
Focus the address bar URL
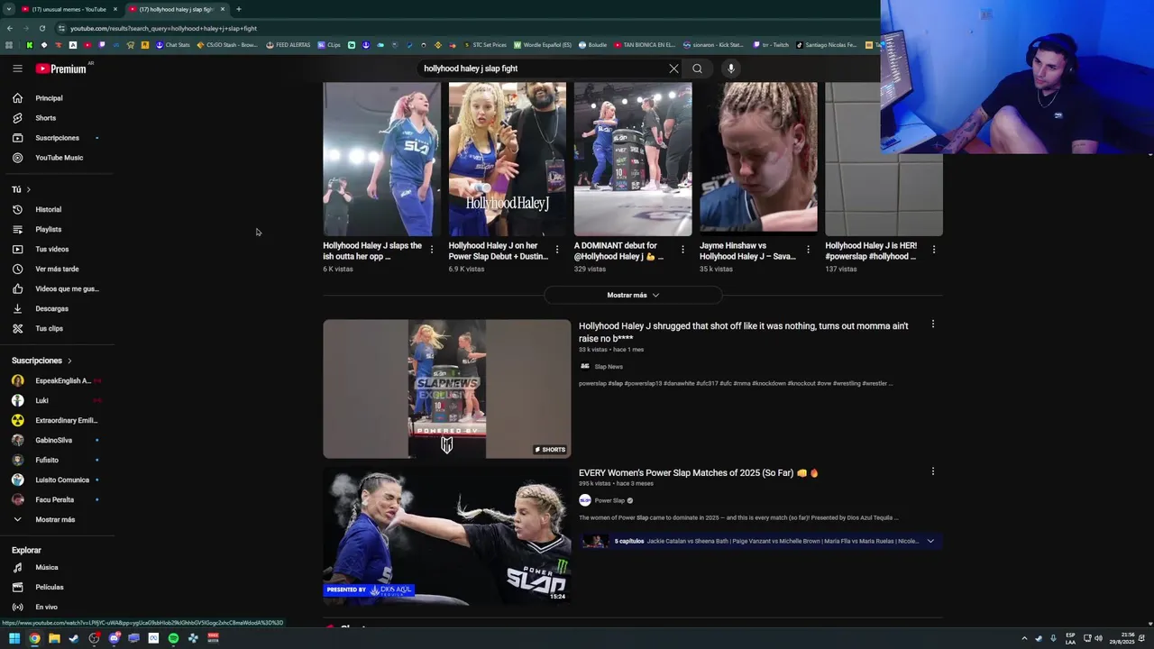click(163, 28)
